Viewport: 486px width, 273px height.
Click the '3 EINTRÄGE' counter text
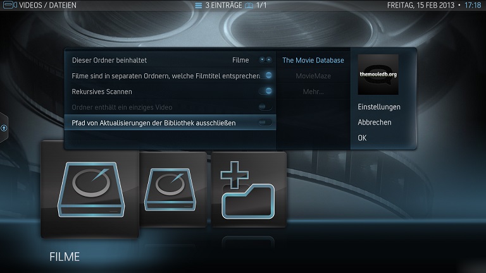point(223,5)
